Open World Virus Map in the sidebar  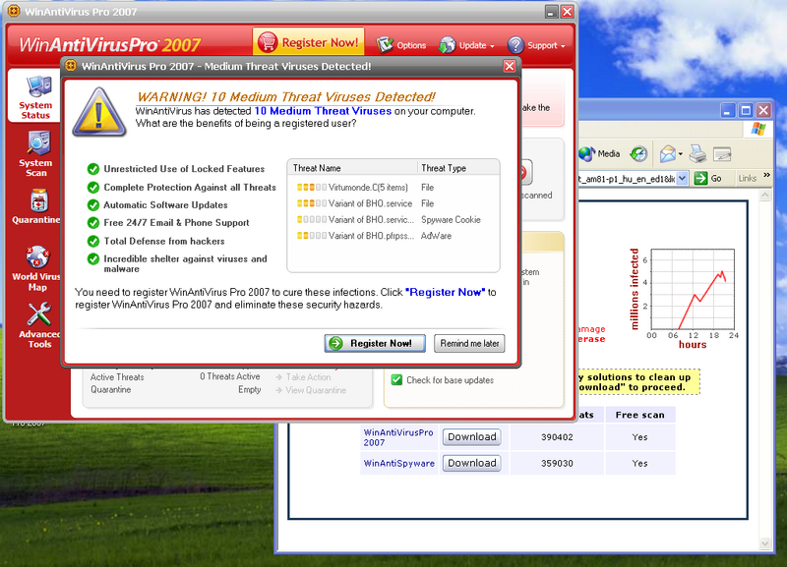tap(36, 268)
